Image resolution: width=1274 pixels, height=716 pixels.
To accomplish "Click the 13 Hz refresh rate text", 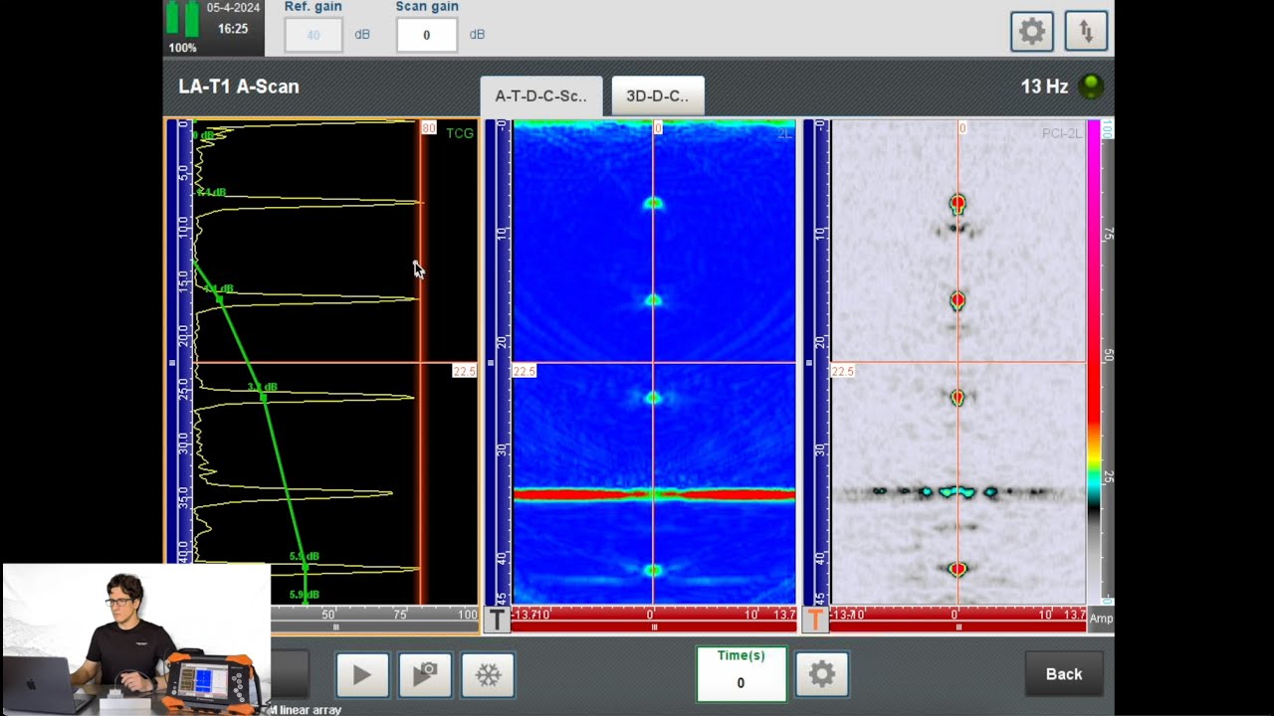I will click(1044, 87).
